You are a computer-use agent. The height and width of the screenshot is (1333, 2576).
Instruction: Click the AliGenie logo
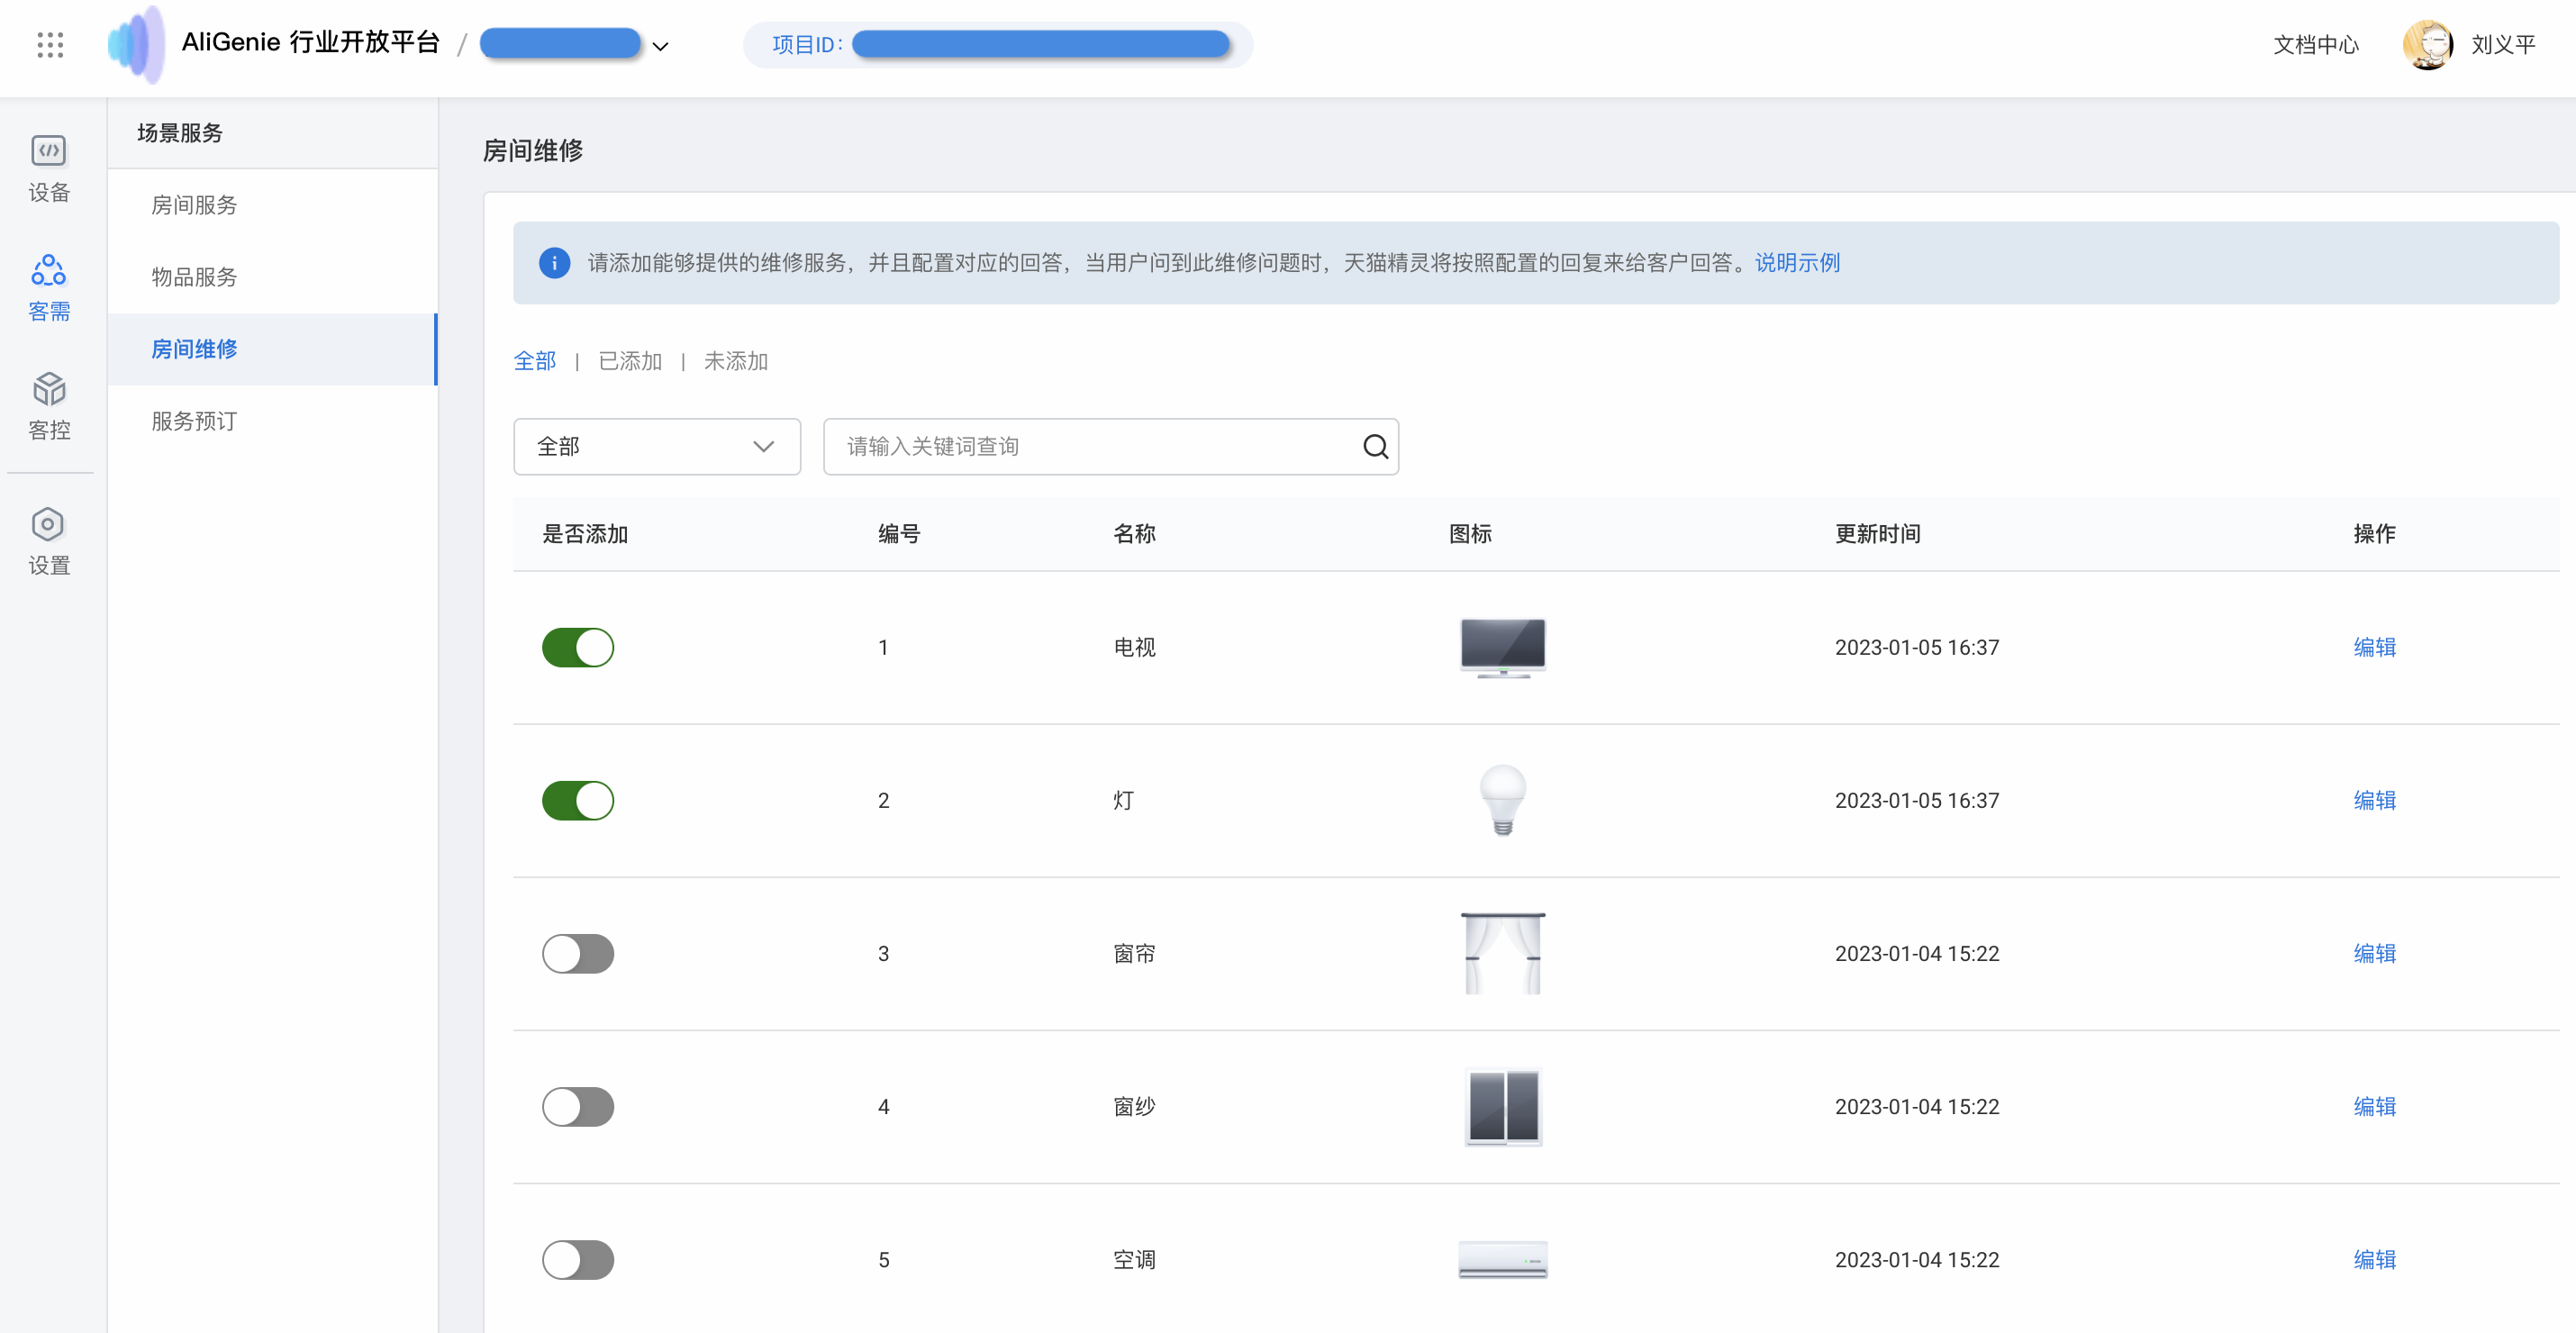[136, 44]
